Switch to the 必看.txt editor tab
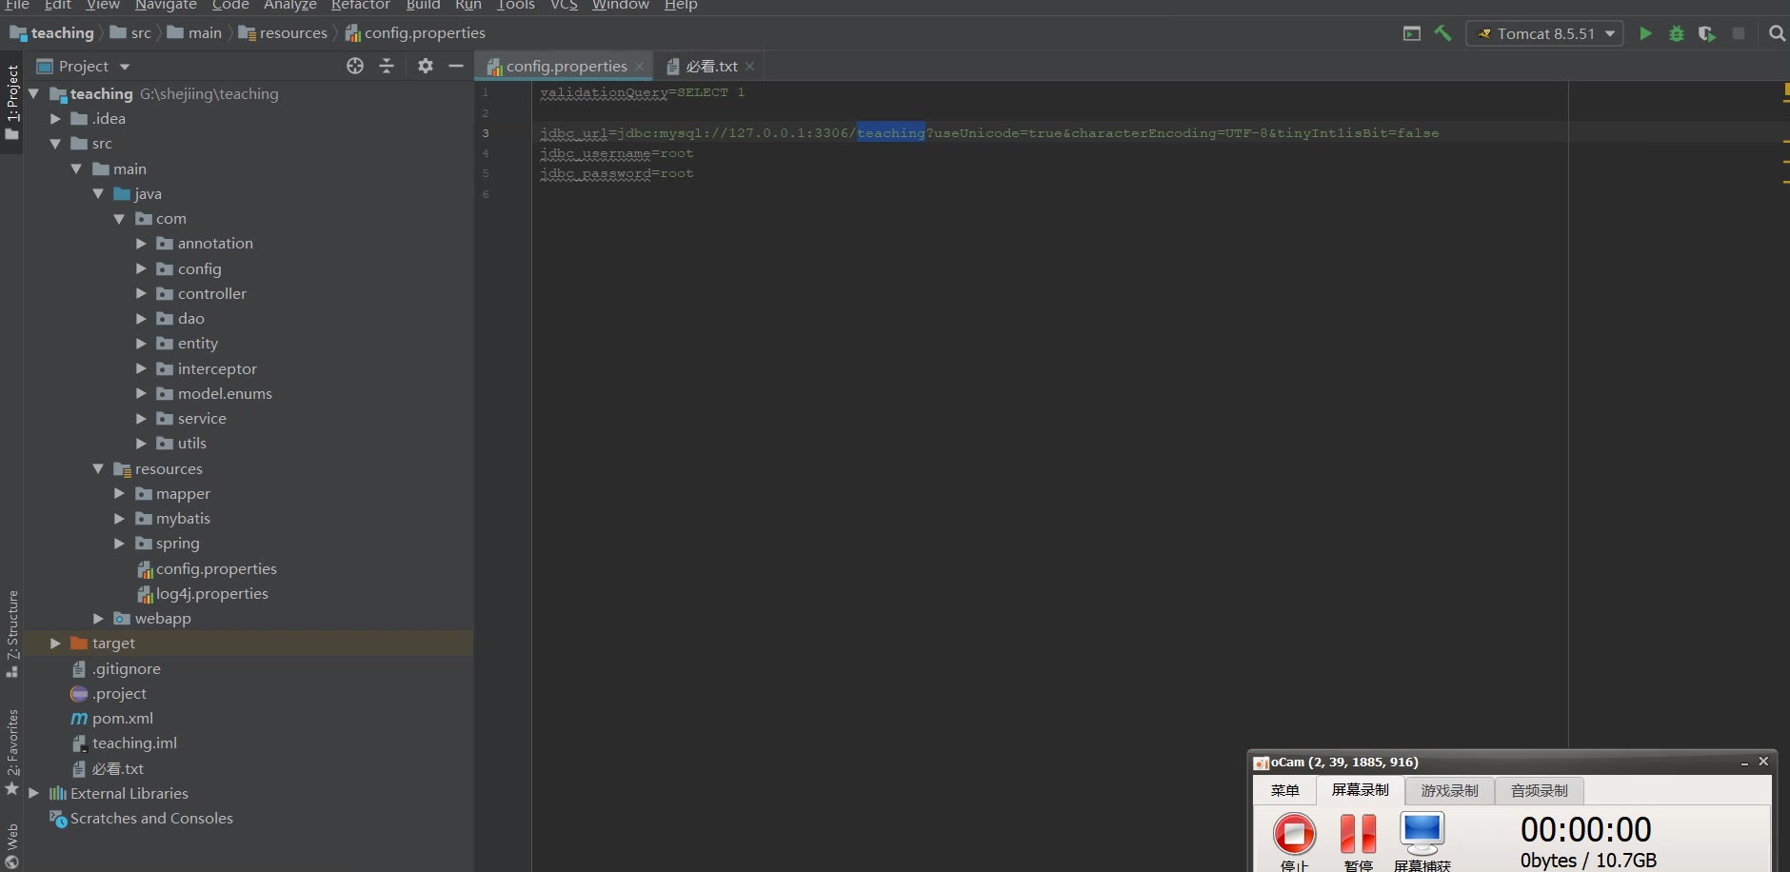The image size is (1790, 872). (710, 66)
